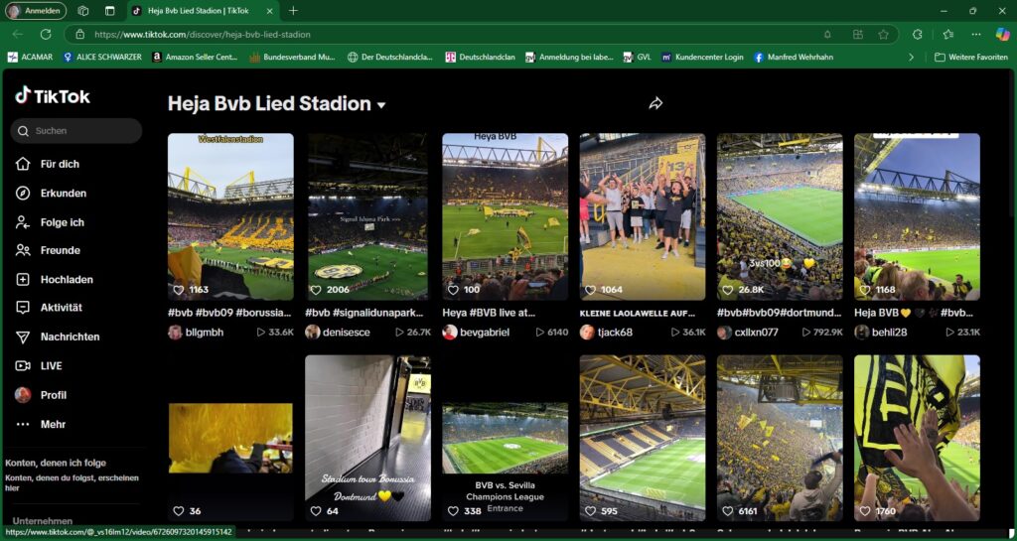Open the BVB vs. Sevilla Champions League video

point(506,438)
